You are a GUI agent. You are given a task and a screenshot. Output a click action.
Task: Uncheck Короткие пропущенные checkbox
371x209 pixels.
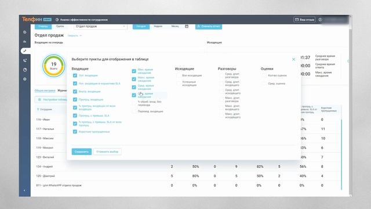pos(75,132)
